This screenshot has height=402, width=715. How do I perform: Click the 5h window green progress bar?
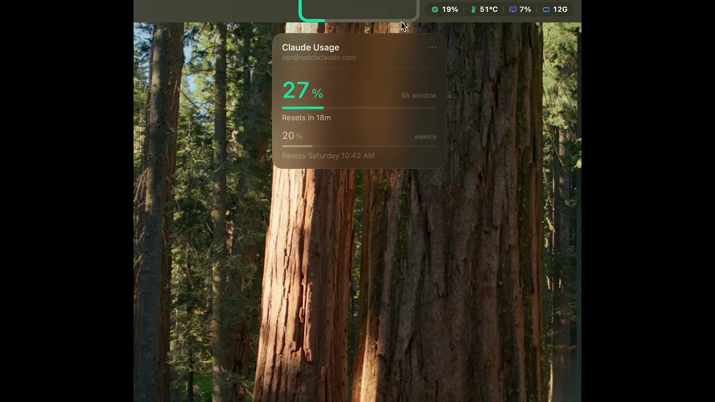pos(359,108)
